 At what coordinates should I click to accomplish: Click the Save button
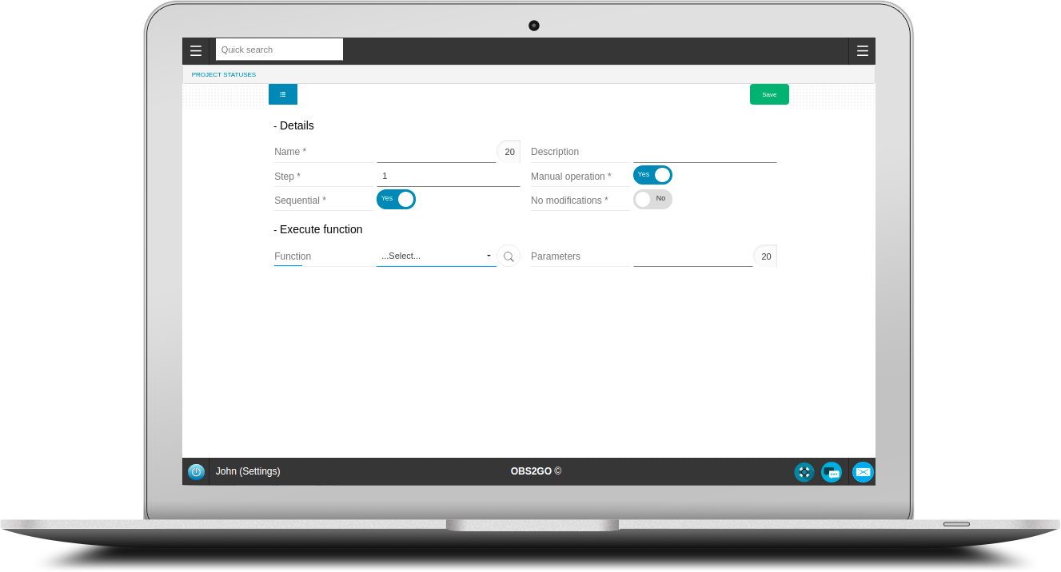(x=769, y=94)
